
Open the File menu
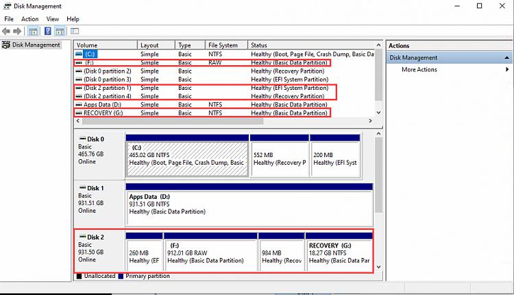pyautogui.click(x=9, y=19)
